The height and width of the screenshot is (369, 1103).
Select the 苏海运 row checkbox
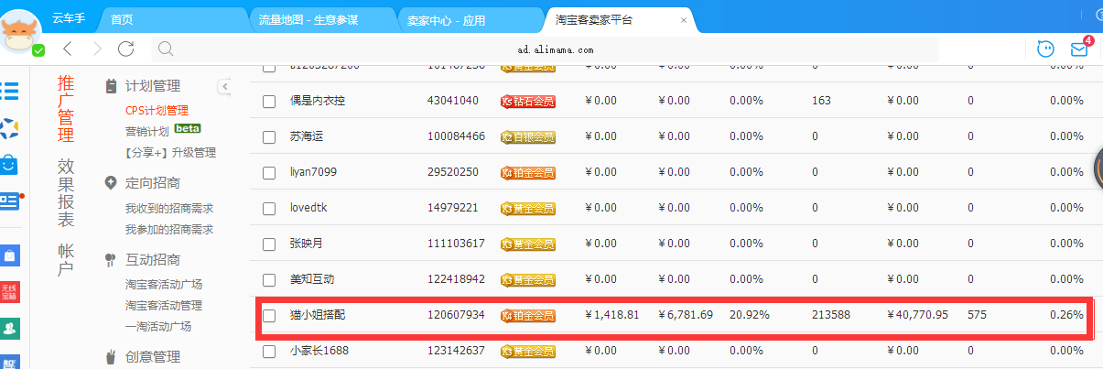click(x=269, y=136)
